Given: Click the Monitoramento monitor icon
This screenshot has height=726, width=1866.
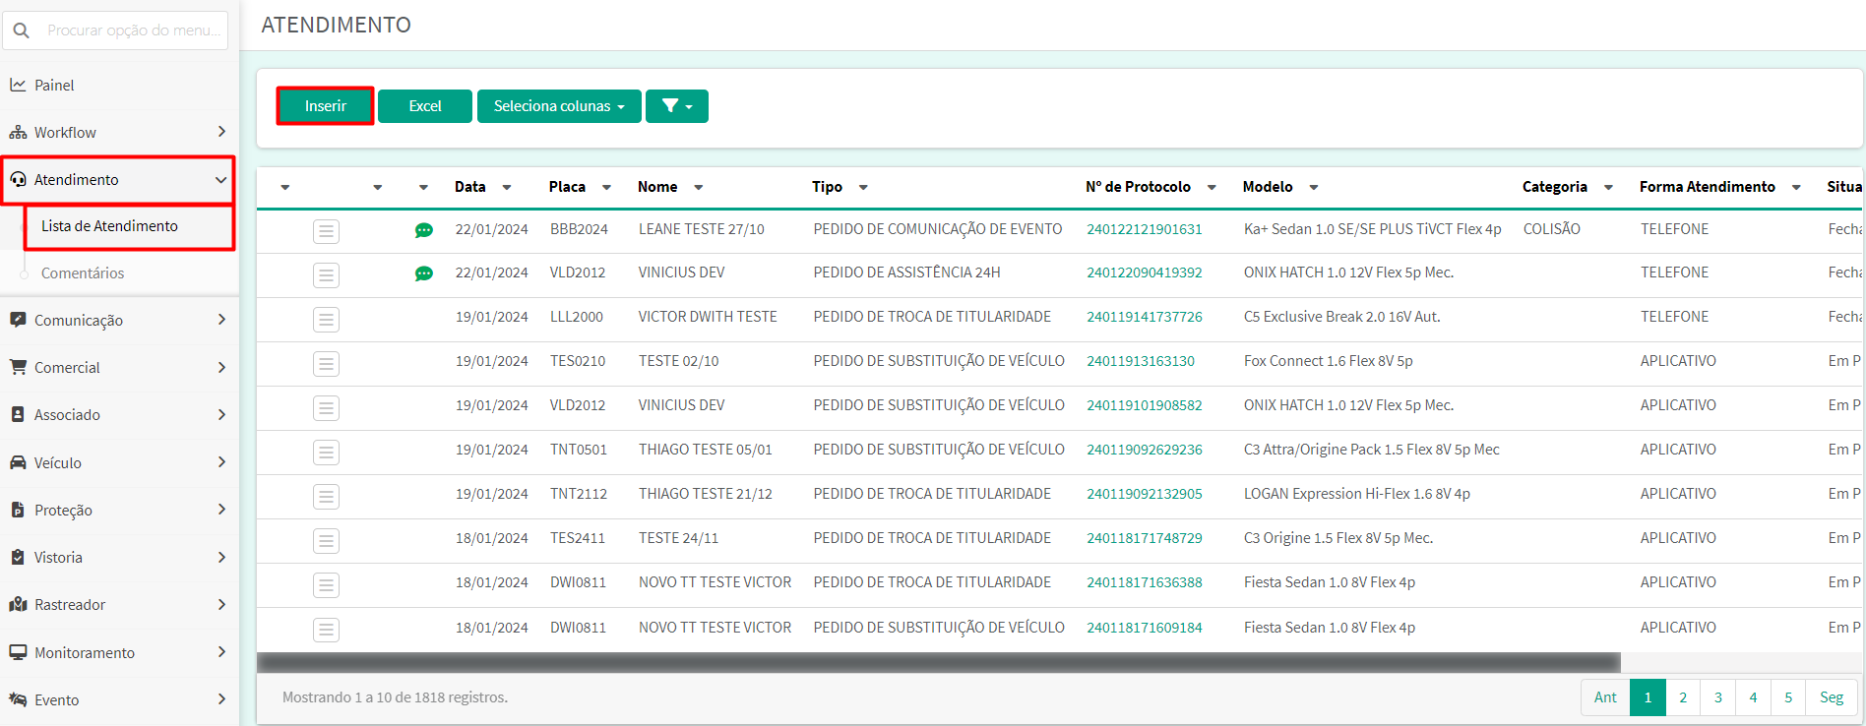Looking at the screenshot, I should pyautogui.click(x=18, y=652).
